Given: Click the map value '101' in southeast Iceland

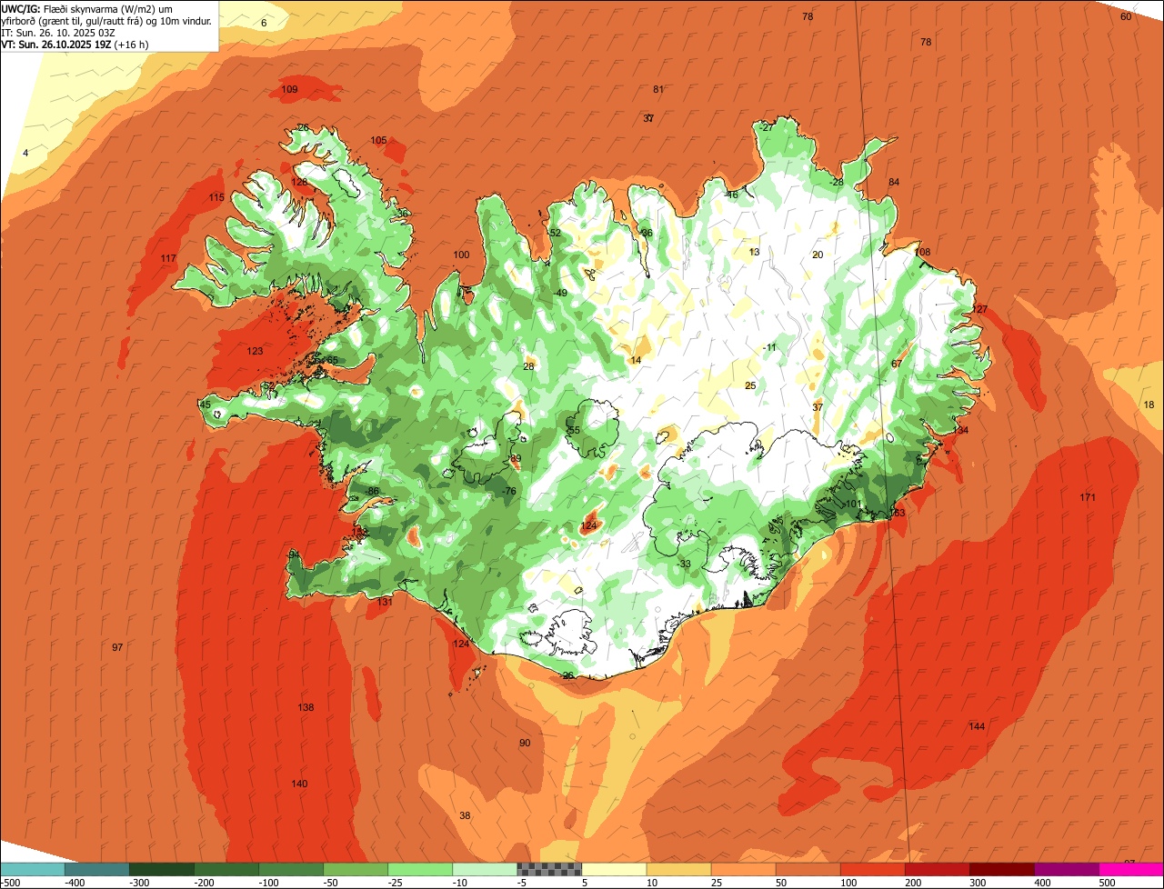Looking at the screenshot, I should (x=852, y=504).
